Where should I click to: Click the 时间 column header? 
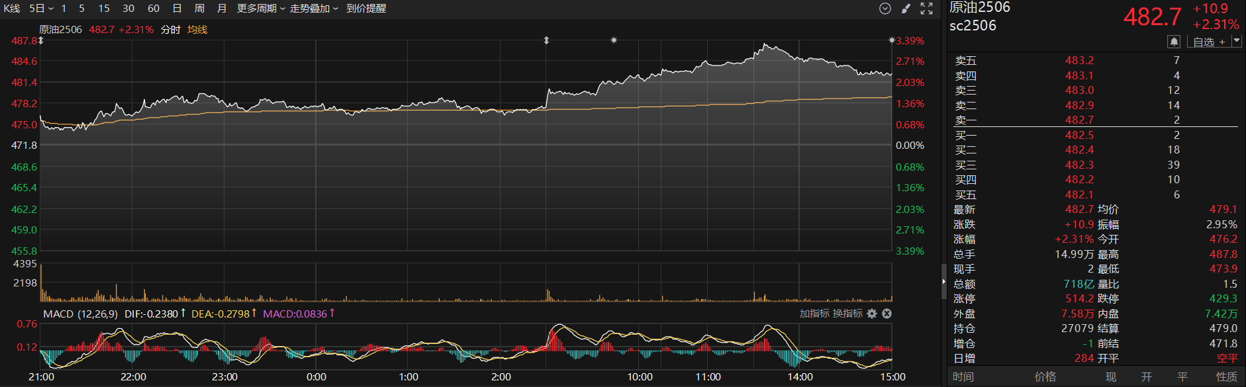tap(963, 376)
